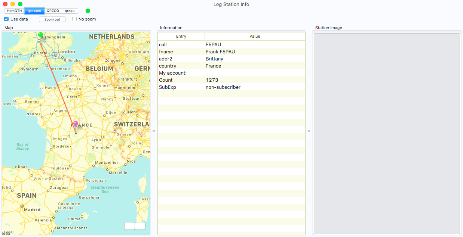Click the SWITZERLAND label on the map
The image size is (463, 237).
point(132,124)
